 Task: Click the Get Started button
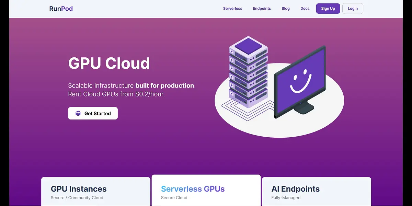click(x=93, y=113)
